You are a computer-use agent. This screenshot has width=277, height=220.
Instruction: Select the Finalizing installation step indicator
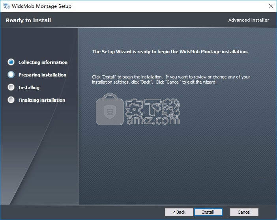tap(11, 100)
